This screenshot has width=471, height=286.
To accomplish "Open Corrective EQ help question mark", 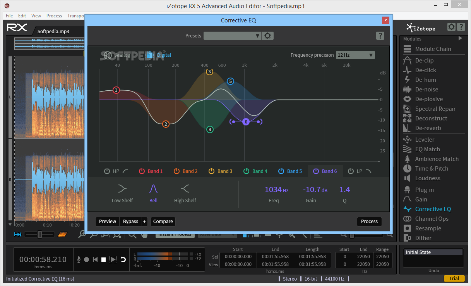I will point(380,36).
